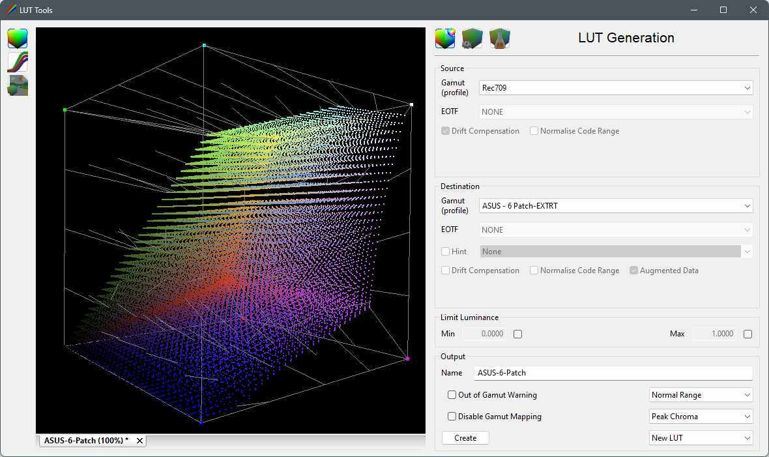Open the Source Gamut profile dropdown

point(747,87)
